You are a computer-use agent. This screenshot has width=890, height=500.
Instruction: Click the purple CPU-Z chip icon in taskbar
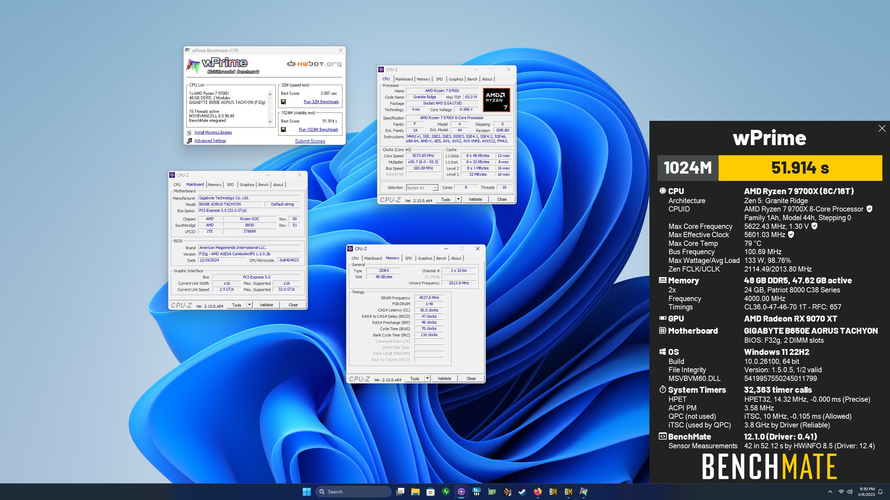461,492
